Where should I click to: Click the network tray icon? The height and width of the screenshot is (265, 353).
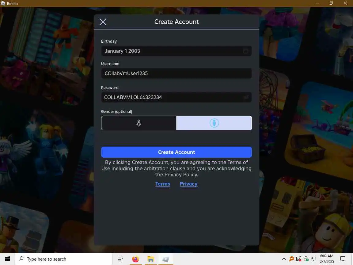(313, 259)
